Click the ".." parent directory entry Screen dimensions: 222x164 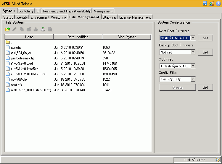click(x=12, y=43)
